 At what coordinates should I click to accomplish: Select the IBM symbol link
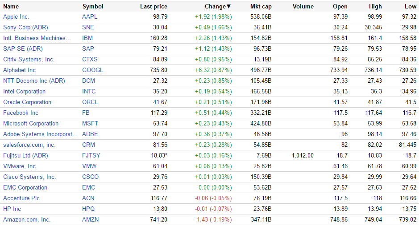87,38
